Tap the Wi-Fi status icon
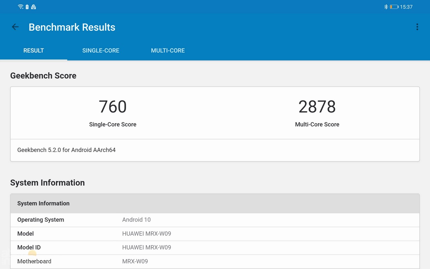 click(x=21, y=7)
